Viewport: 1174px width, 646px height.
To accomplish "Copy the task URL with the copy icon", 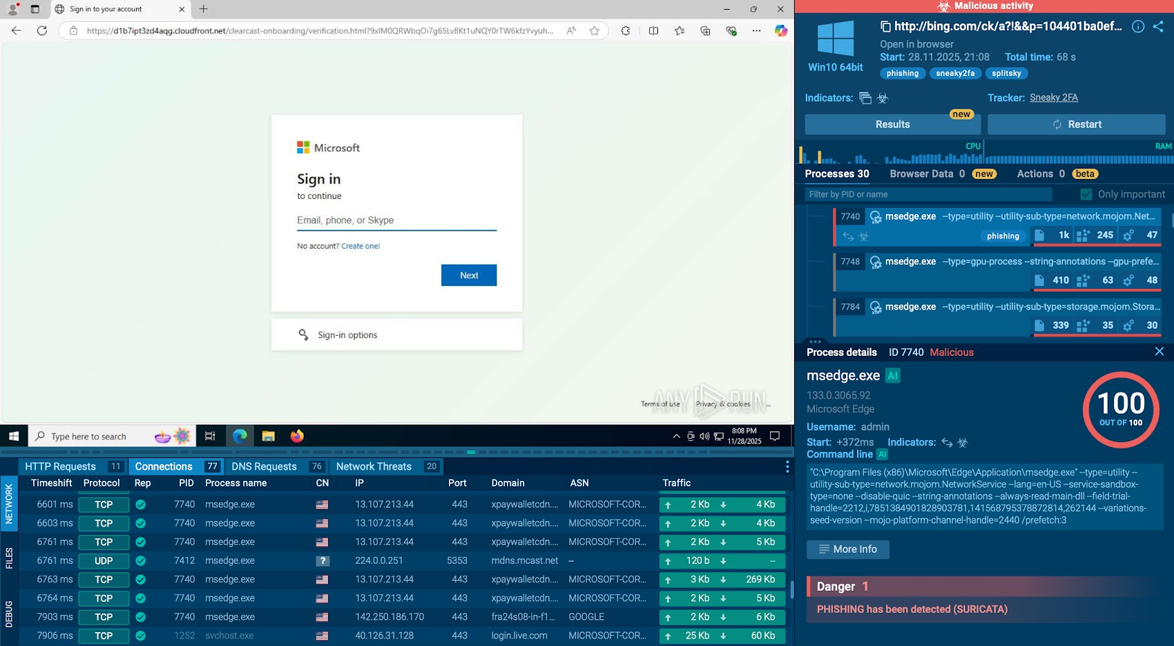I will [x=885, y=26].
